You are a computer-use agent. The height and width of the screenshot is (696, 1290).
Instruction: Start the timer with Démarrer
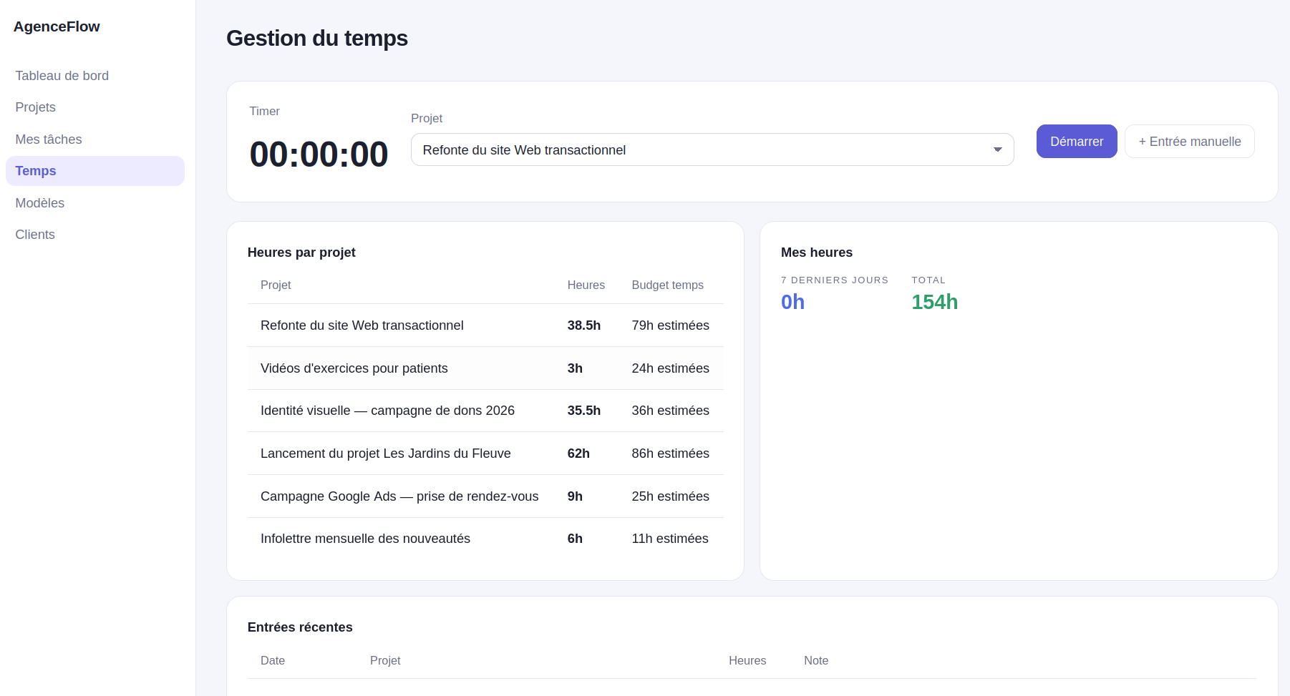(x=1077, y=142)
